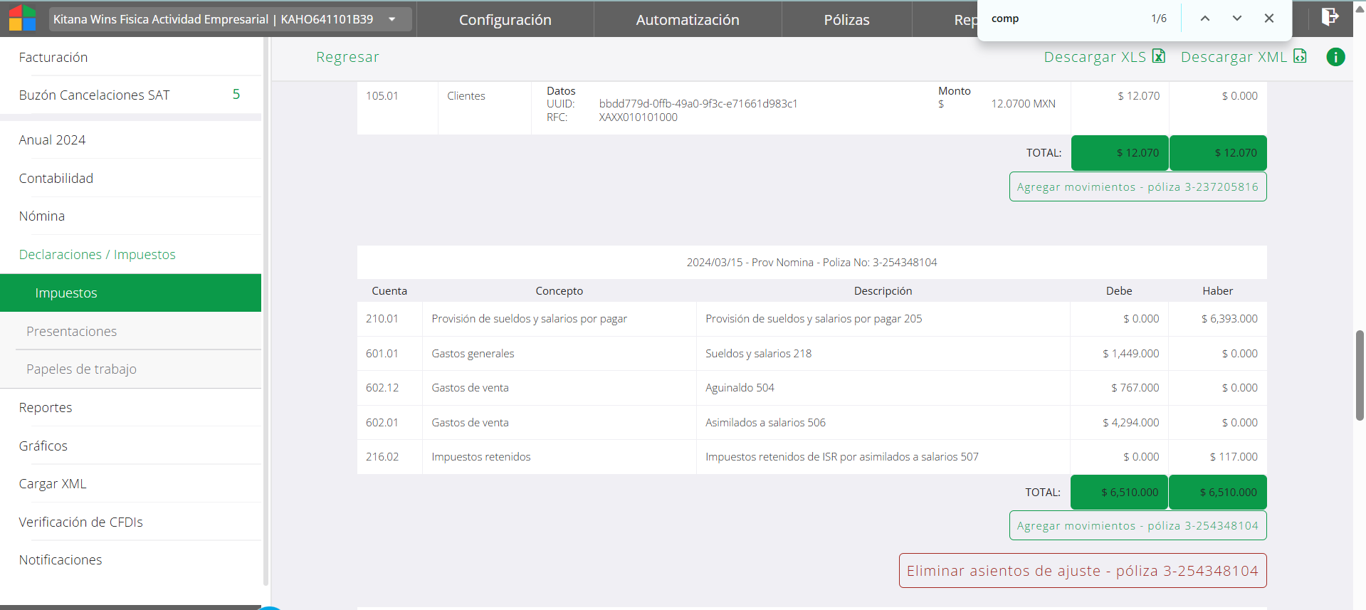
Task: Click the page vertical scrollbar thumb
Action: 1359,375
